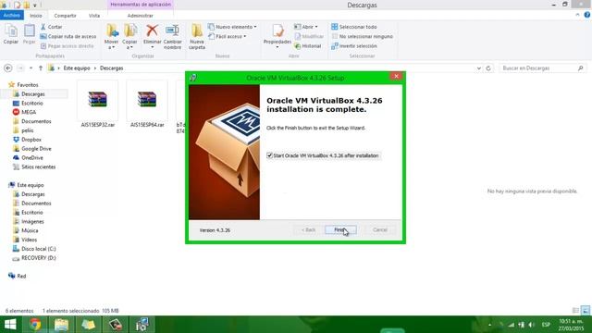
Task: Open the recent locations dropdown arrow
Action: point(31,68)
